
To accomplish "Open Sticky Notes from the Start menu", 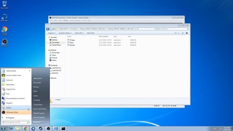I will pos(16,85).
